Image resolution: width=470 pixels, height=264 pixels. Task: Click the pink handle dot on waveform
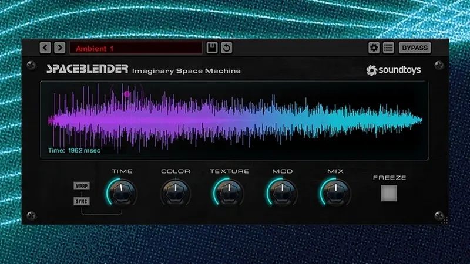click(x=127, y=94)
